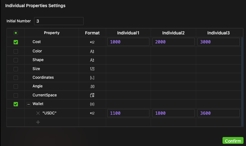246x146 pixels.
Task: Click the Coordinates list format icon
Action: [92, 77]
